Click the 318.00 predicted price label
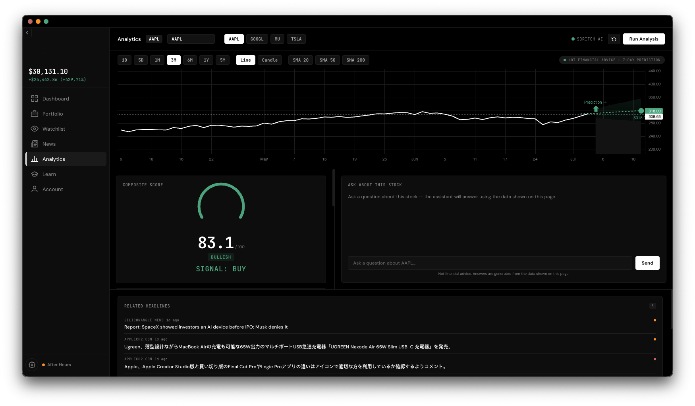 (x=654, y=111)
